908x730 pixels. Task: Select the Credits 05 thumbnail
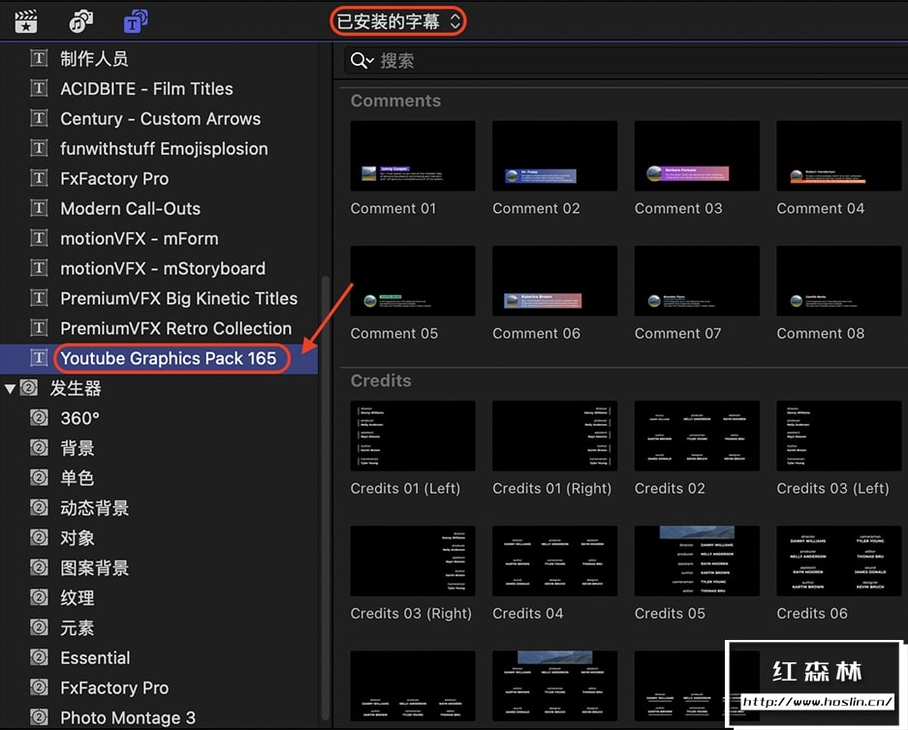pos(697,561)
